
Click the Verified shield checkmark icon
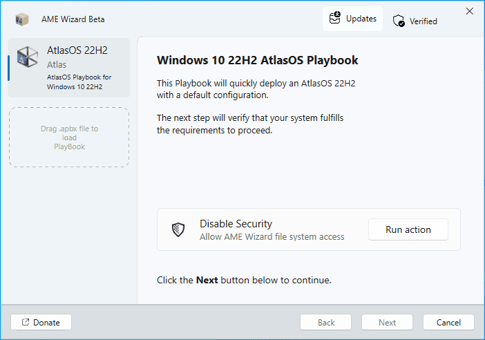click(x=399, y=21)
